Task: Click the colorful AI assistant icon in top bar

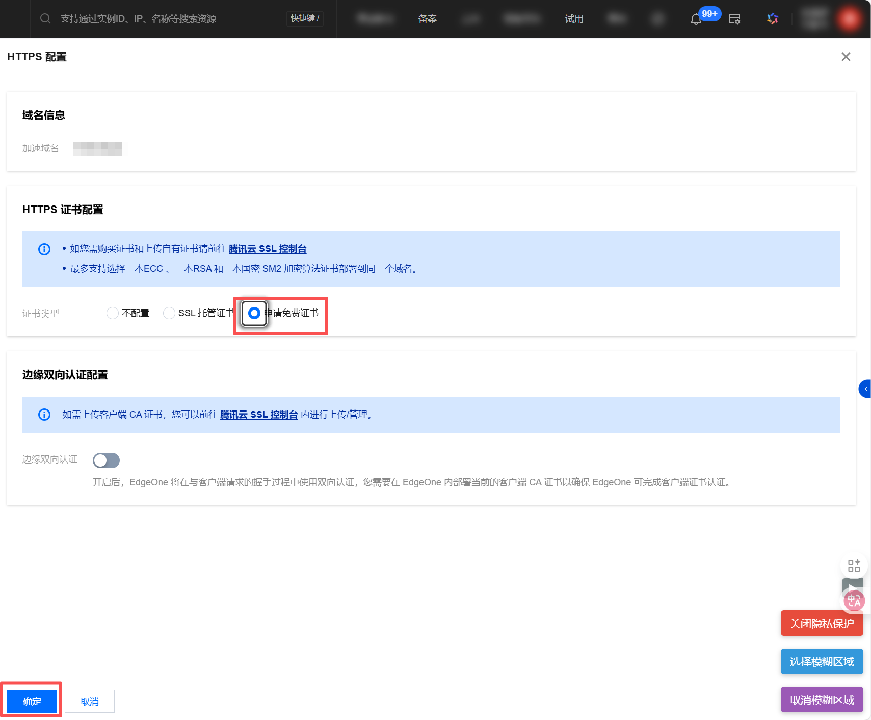Action: 772,19
